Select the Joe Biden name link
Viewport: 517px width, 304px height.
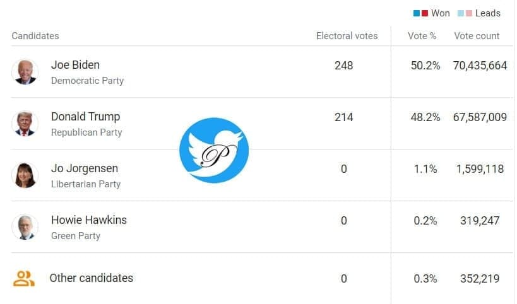[75, 65]
